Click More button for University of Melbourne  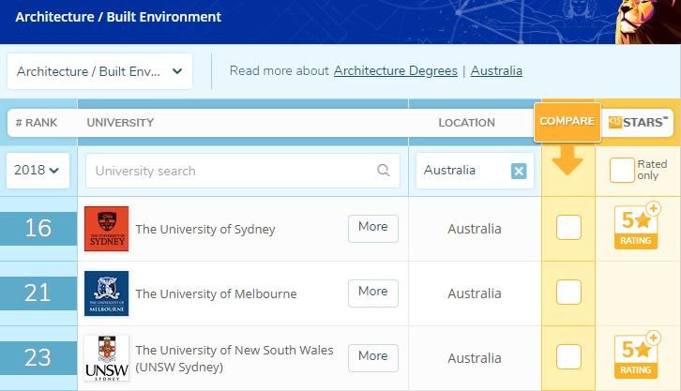372,292
